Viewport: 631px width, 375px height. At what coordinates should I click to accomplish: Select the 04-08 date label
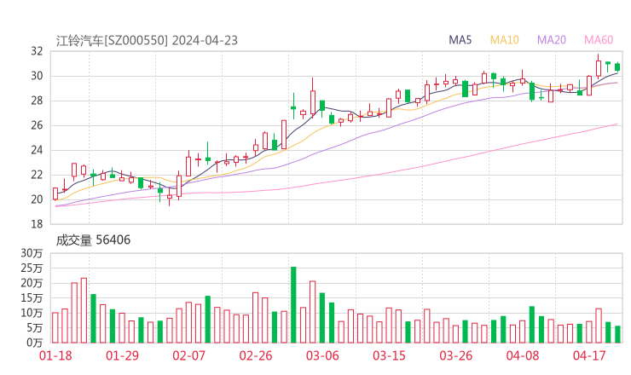[x=523, y=355]
